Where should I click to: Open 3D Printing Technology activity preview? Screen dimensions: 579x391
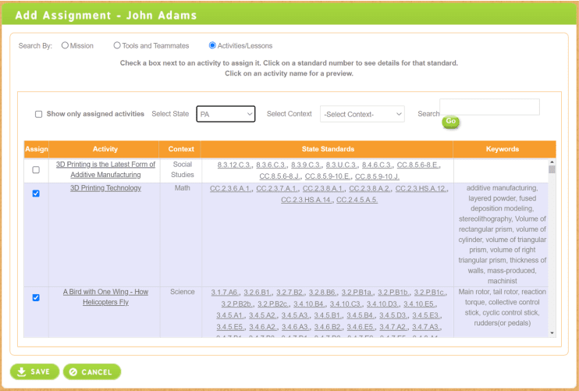(105, 188)
